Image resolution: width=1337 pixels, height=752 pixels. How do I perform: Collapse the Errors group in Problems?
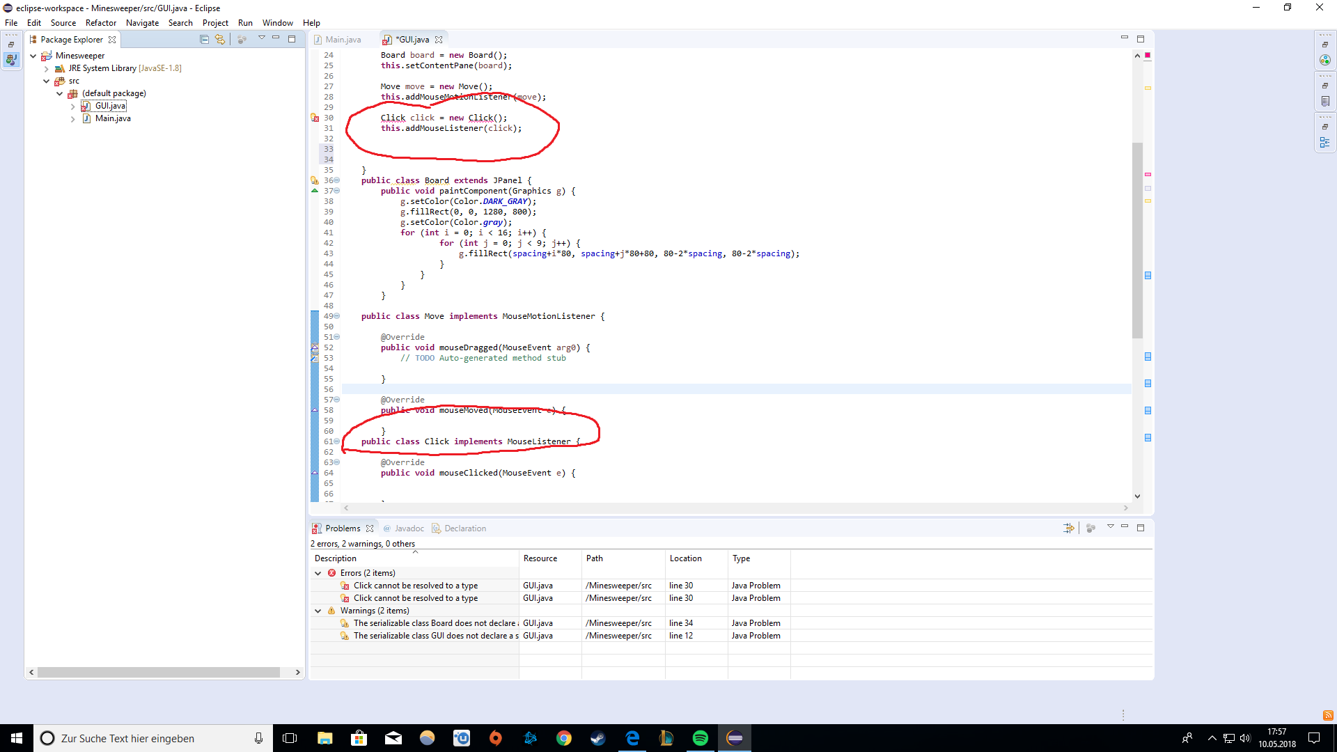point(318,573)
